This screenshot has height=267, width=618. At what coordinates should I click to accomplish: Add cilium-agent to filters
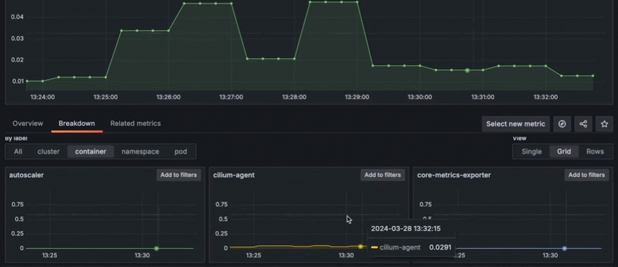pos(382,175)
